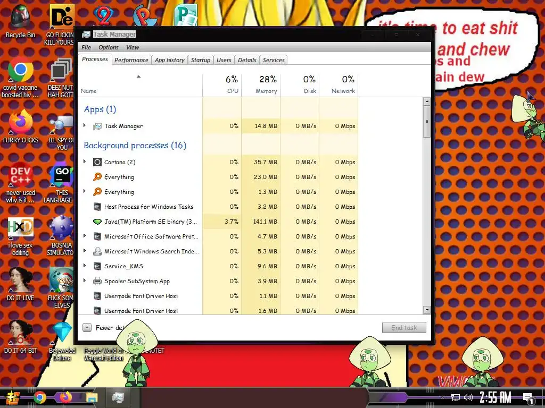Viewport: 545px width, 408px height.
Task: Click the End task button
Action: [404, 327]
